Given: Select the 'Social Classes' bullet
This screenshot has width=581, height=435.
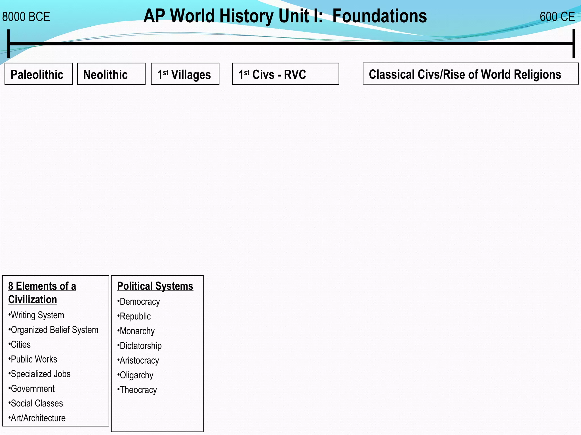Looking at the screenshot, I should coord(35,404).
